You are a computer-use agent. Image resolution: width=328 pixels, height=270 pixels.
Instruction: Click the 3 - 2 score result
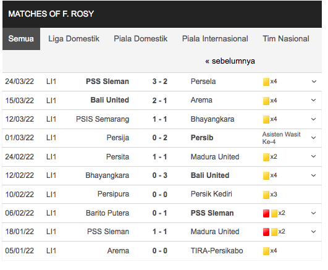click(159, 82)
